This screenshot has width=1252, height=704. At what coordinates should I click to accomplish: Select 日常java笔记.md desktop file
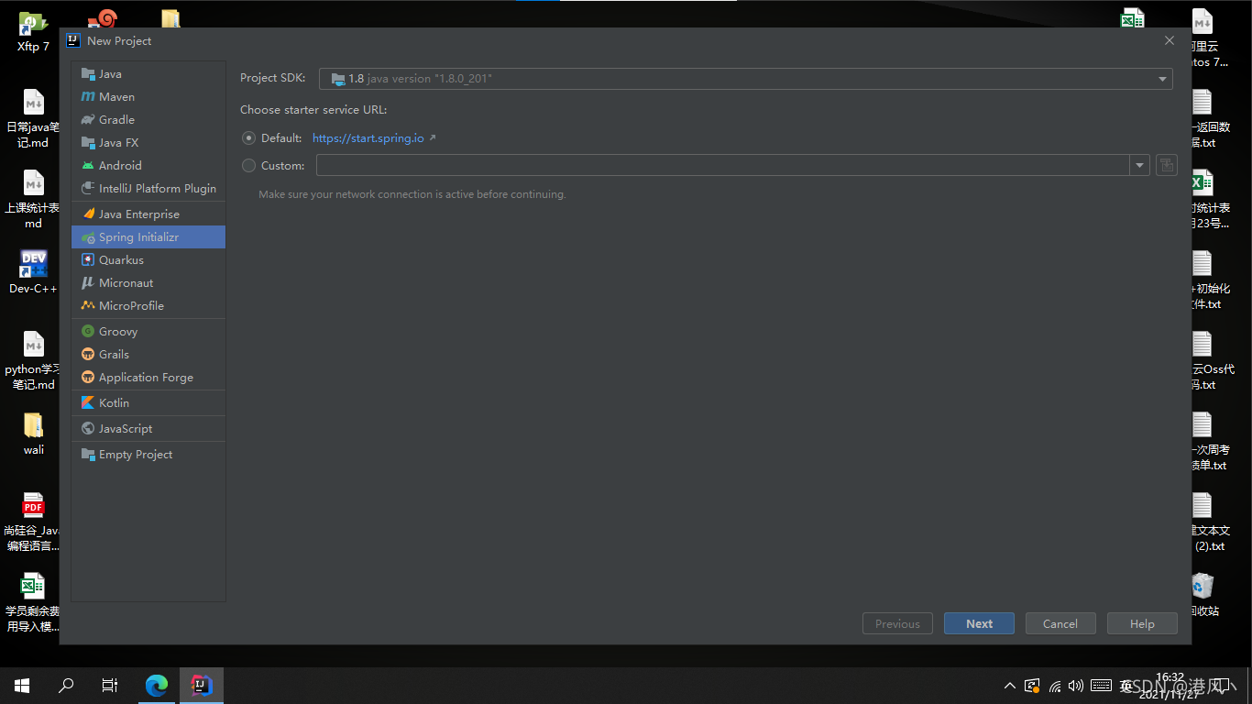pyautogui.click(x=33, y=118)
